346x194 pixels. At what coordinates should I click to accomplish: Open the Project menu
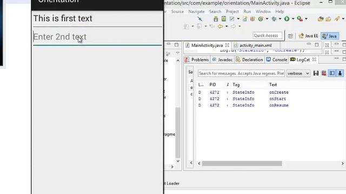point(232,11)
